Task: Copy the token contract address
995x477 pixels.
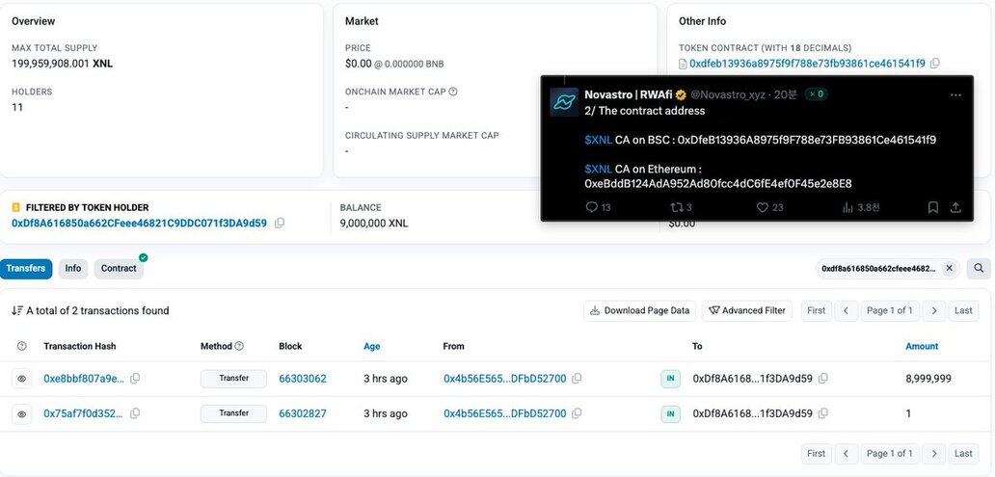Action: [x=934, y=64]
